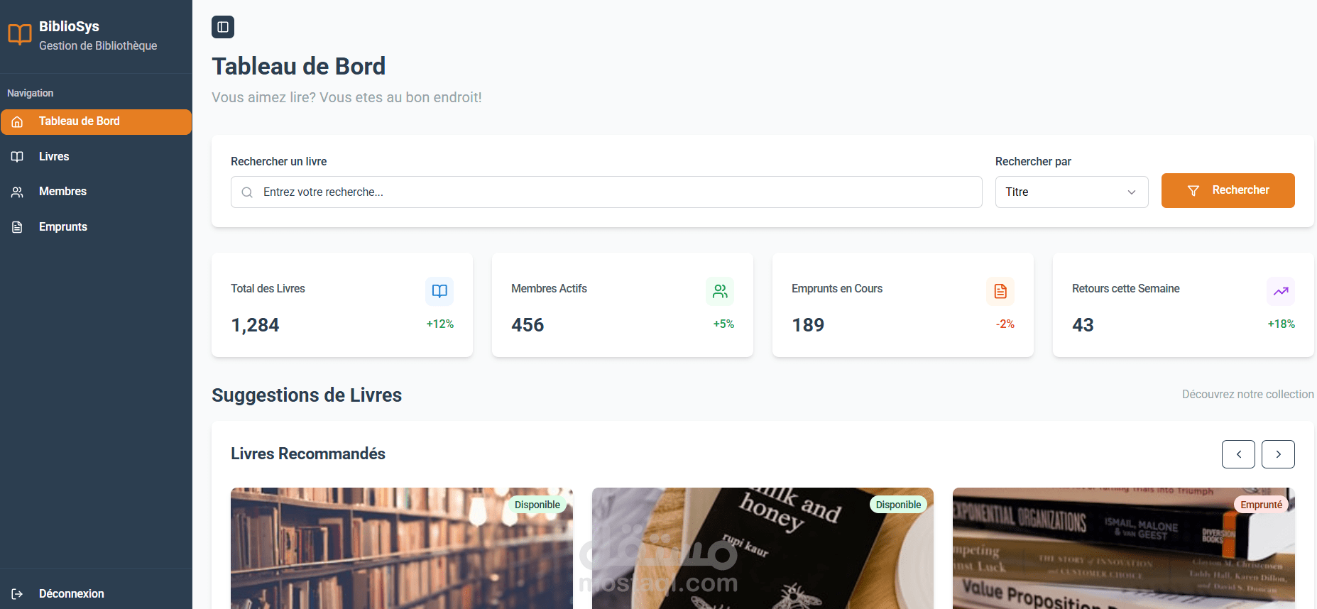This screenshot has width=1317, height=609.
Task: Click the BiblioSys book logo icon
Action: 20,35
